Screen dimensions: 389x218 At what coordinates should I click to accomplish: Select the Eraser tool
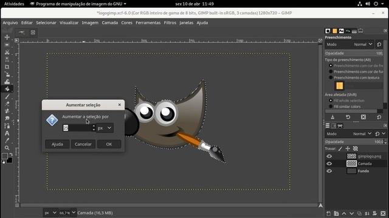7,104
